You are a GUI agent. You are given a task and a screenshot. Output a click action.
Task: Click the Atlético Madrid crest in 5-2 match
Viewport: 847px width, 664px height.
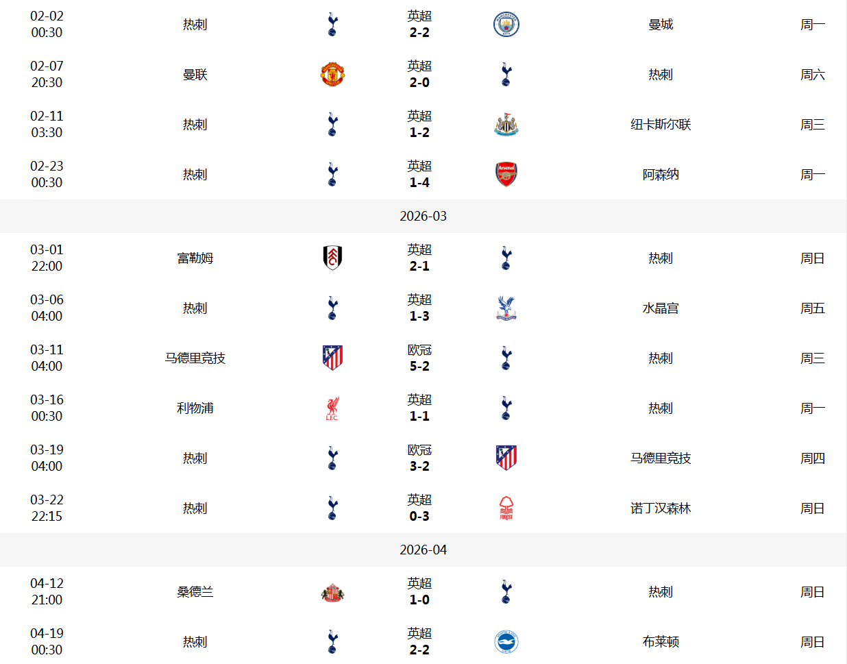pos(332,358)
